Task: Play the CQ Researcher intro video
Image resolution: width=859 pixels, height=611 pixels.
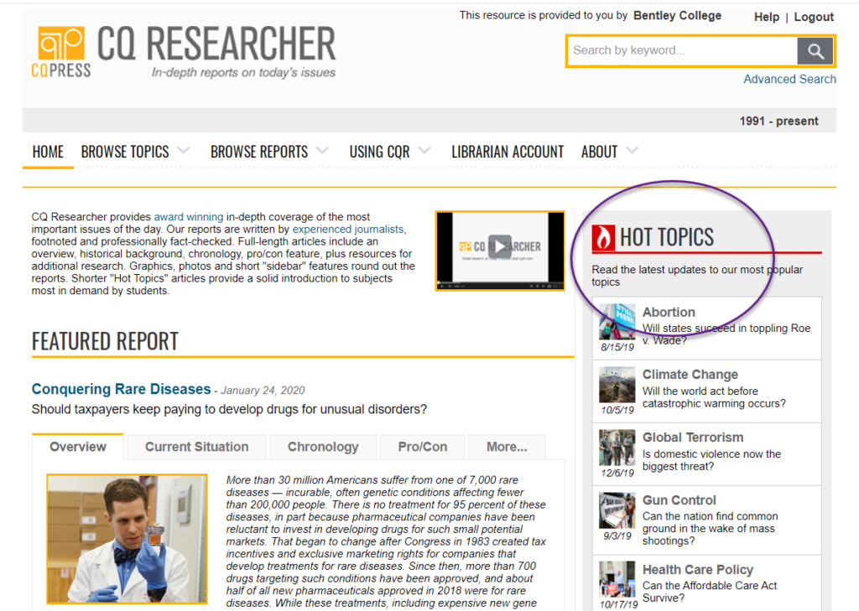Action: [499, 247]
